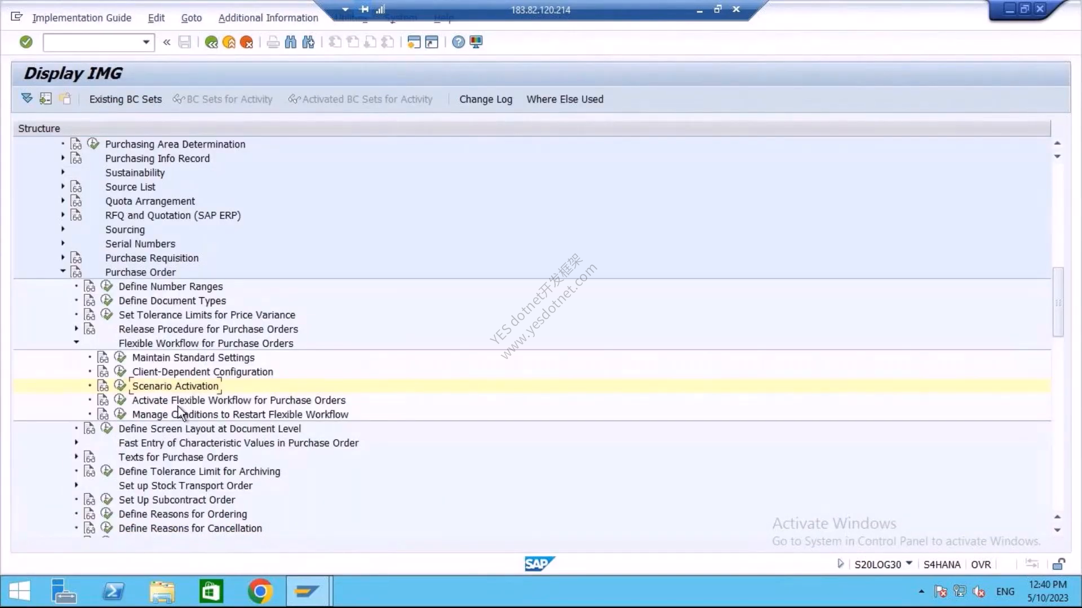Click the Back arrow toolbar icon
The width and height of the screenshot is (1082, 608).
pos(211,42)
